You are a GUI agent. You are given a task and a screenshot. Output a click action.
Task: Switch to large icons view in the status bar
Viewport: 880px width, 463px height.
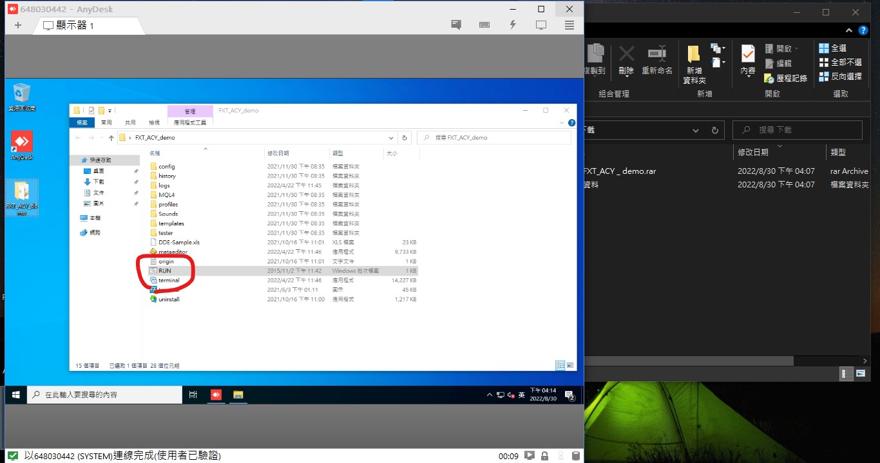pos(569,365)
